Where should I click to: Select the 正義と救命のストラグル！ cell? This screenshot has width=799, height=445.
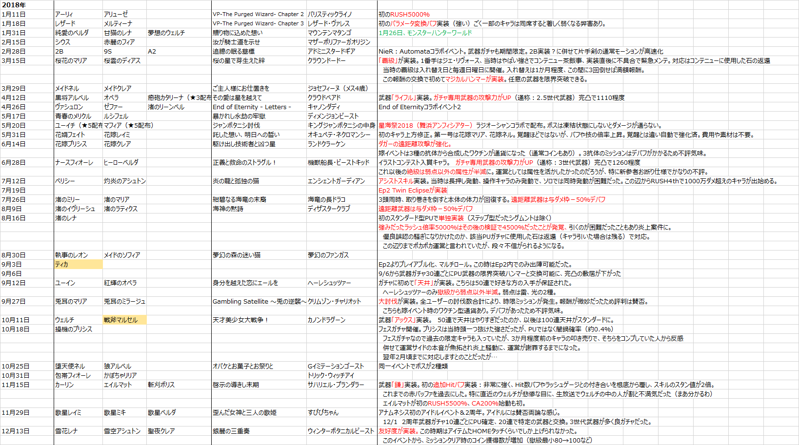coord(259,162)
